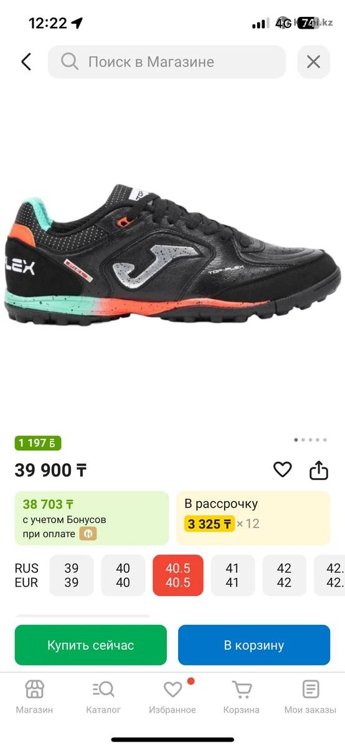
Task: Clear search with the X button
Action: tap(313, 62)
